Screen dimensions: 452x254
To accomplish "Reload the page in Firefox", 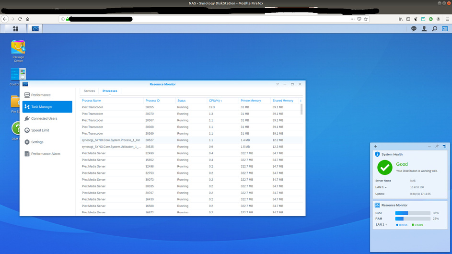I will 20,19.
